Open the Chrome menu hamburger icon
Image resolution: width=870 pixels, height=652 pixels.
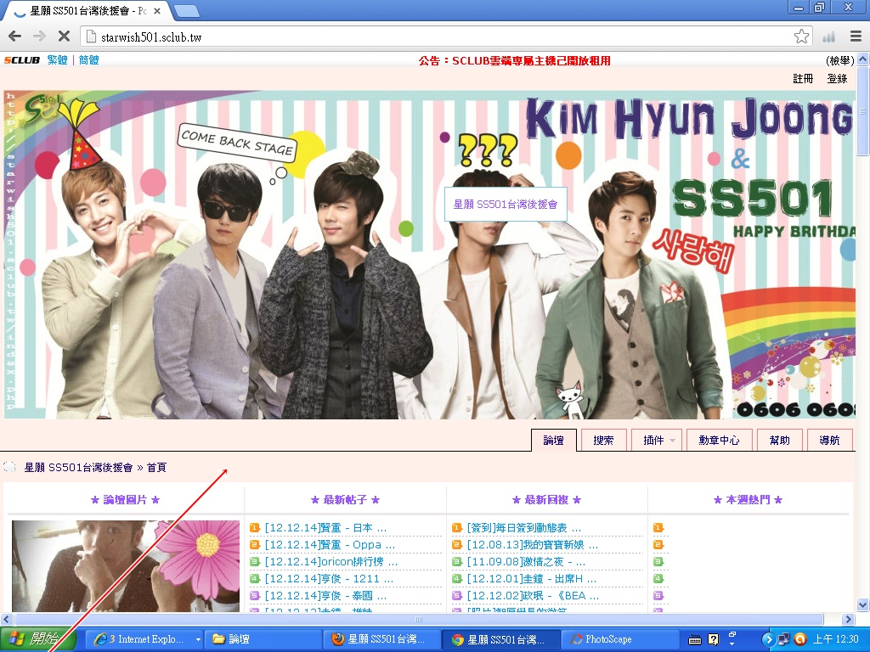pos(856,37)
